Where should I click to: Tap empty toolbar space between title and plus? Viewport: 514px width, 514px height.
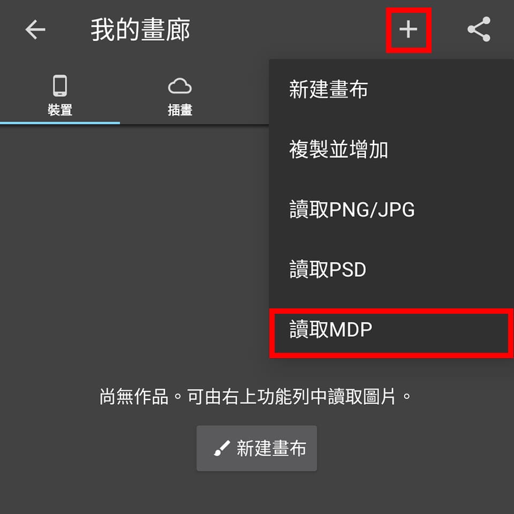(289, 29)
